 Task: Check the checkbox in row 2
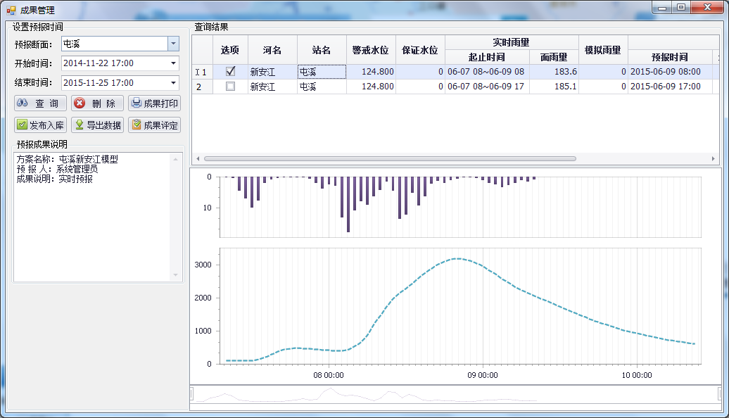click(x=230, y=87)
